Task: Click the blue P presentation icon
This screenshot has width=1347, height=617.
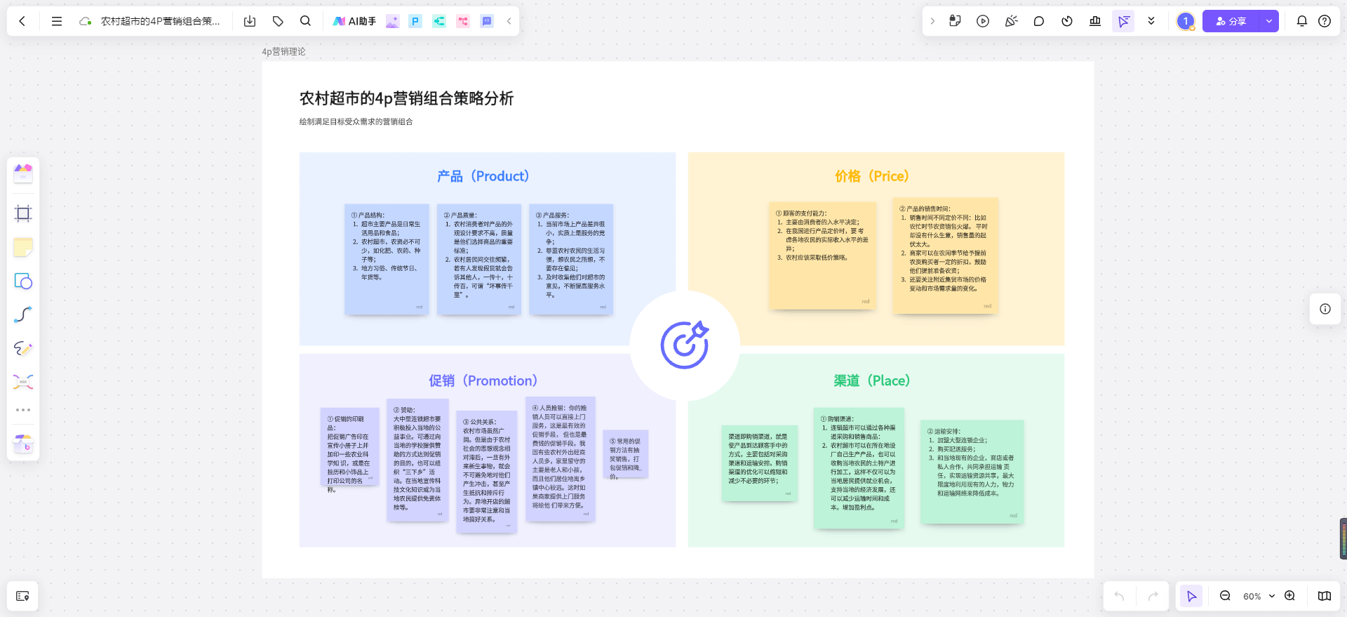Action: 415,21
